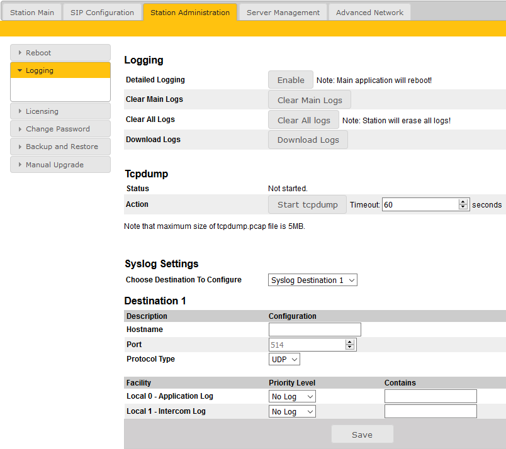Go to Advanced Network tab
This screenshot has height=449, width=506.
(369, 13)
